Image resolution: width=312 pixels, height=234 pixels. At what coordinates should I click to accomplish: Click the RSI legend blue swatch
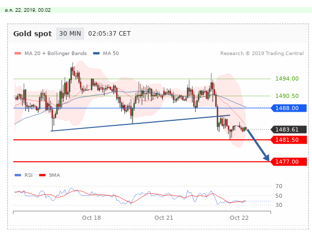(18, 175)
